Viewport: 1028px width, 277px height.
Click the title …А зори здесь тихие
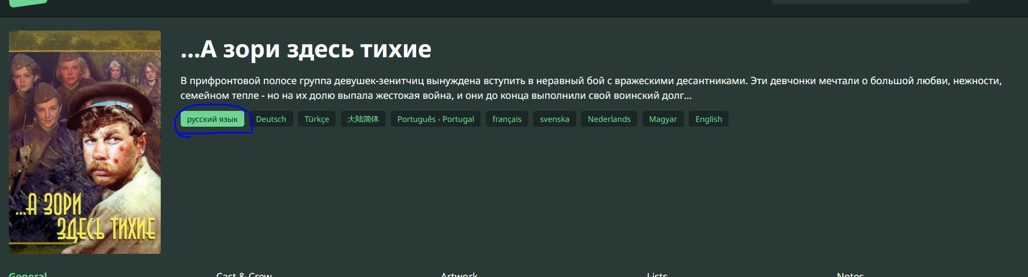(x=306, y=49)
